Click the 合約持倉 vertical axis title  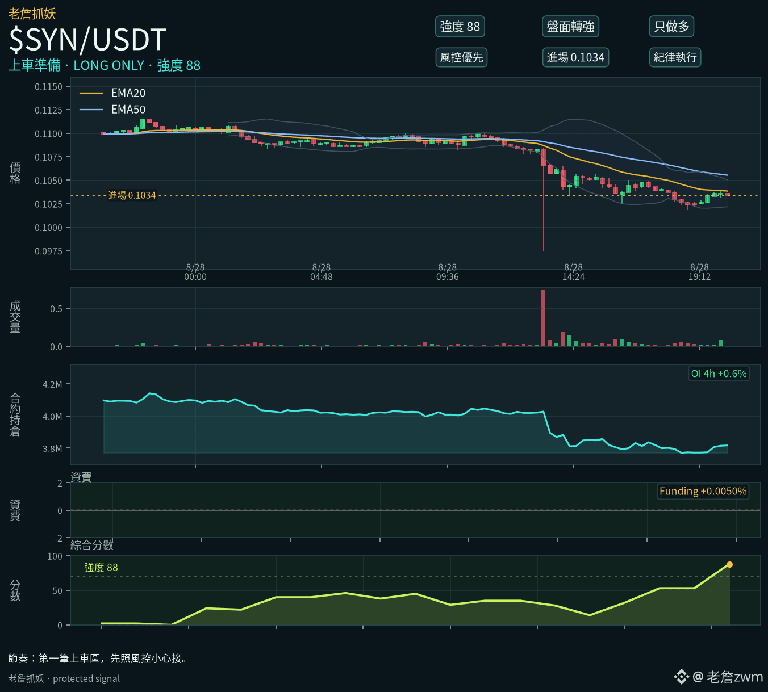[x=15, y=414]
